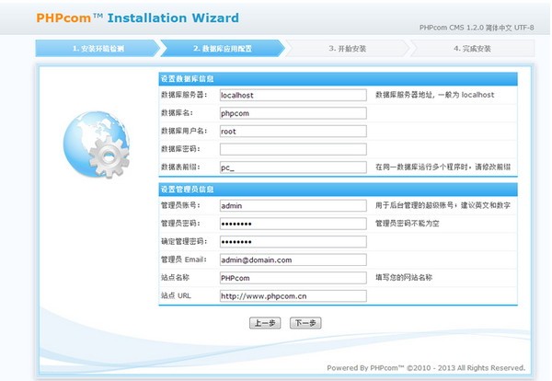The width and height of the screenshot is (552, 381).
Task: Click the 数据库服务器 label
Action: (x=184, y=95)
